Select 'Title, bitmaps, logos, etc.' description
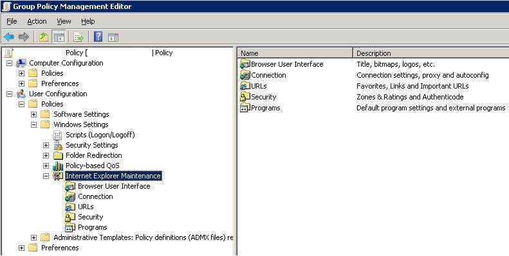Image resolution: width=509 pixels, height=256 pixels. [396, 64]
